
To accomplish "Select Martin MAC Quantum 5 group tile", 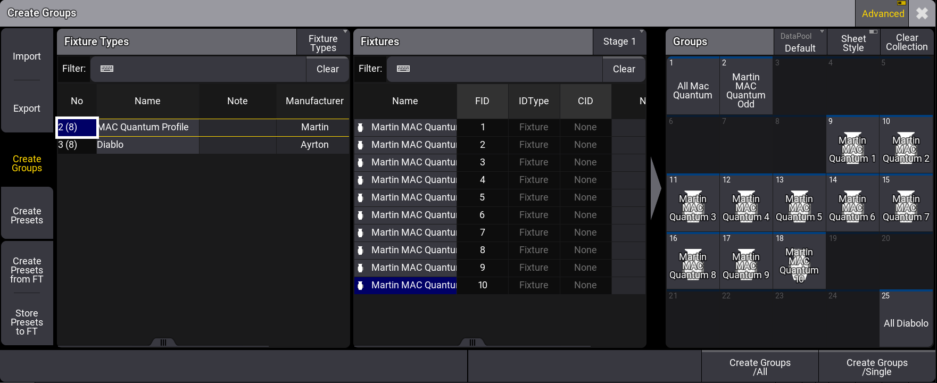I will tap(799, 203).
